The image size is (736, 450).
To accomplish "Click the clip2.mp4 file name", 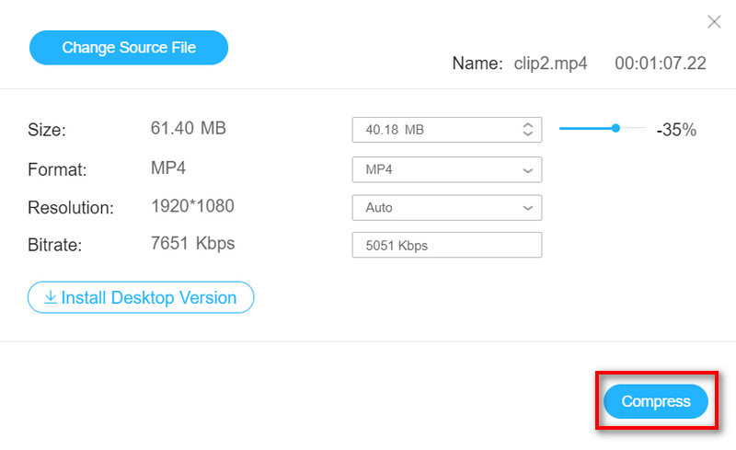I will 550,63.
